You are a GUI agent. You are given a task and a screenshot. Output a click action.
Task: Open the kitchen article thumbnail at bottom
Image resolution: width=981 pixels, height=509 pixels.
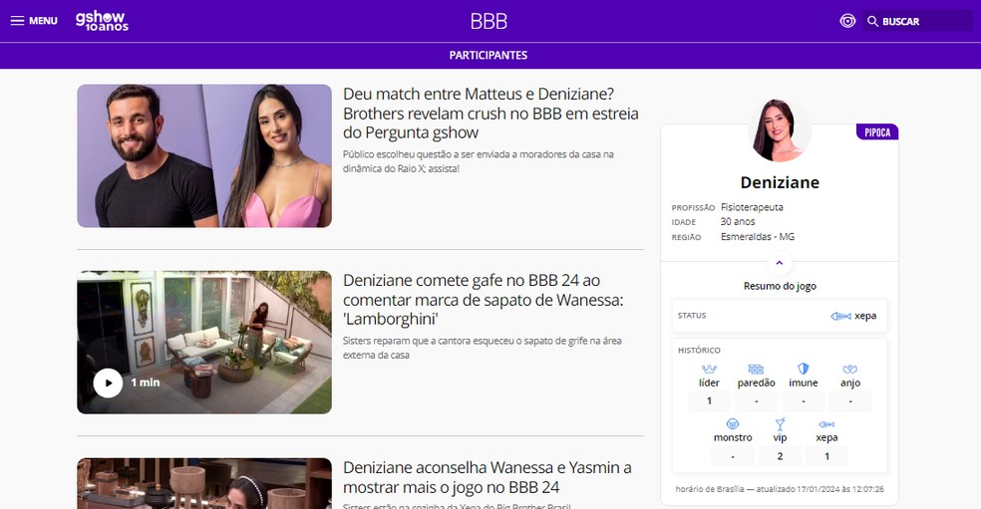(x=204, y=483)
